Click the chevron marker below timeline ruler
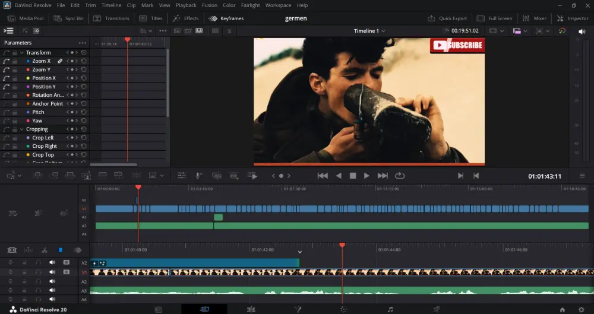 [x=299, y=252]
